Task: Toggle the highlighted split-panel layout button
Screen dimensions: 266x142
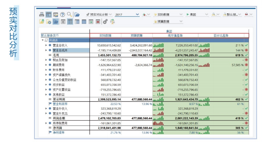Action: pos(49,14)
